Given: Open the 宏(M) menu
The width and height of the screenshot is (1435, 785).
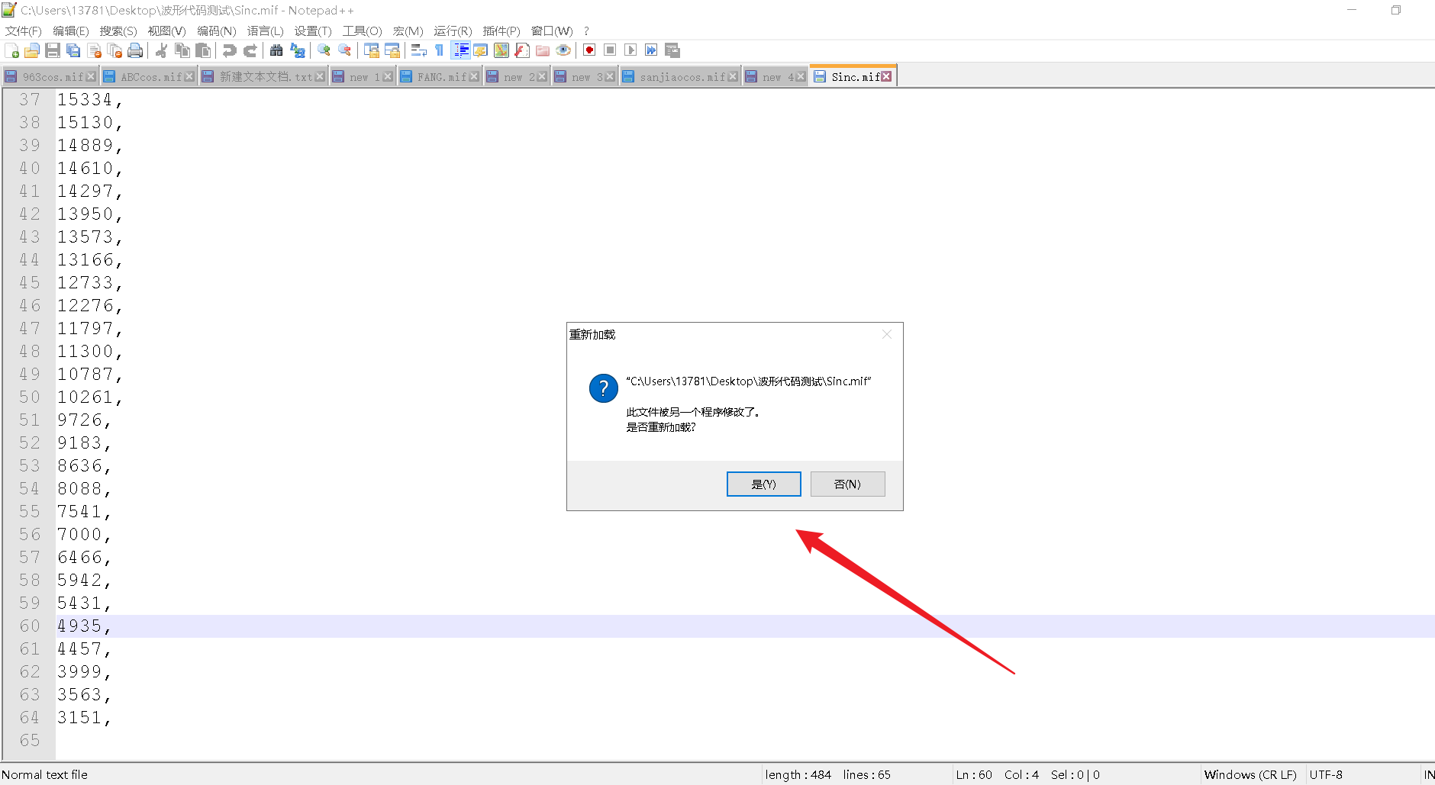Looking at the screenshot, I should pos(408,31).
